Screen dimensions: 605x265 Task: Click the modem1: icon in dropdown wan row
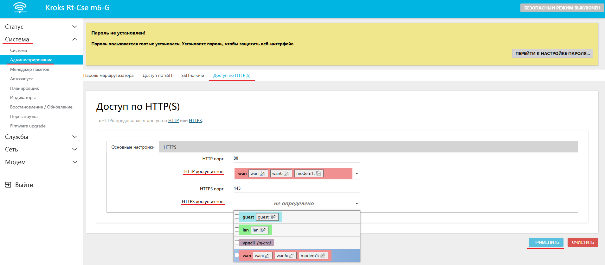click(323, 256)
